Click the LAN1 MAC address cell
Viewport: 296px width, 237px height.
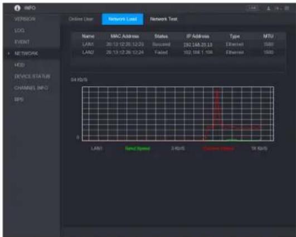[125, 45]
